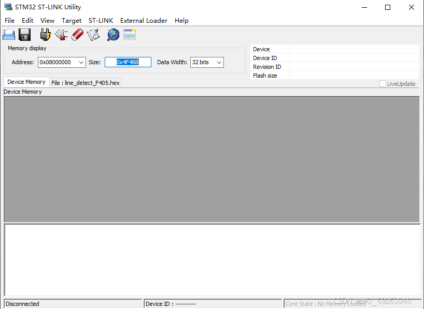
Task: Open the Edit menu
Action: click(27, 21)
